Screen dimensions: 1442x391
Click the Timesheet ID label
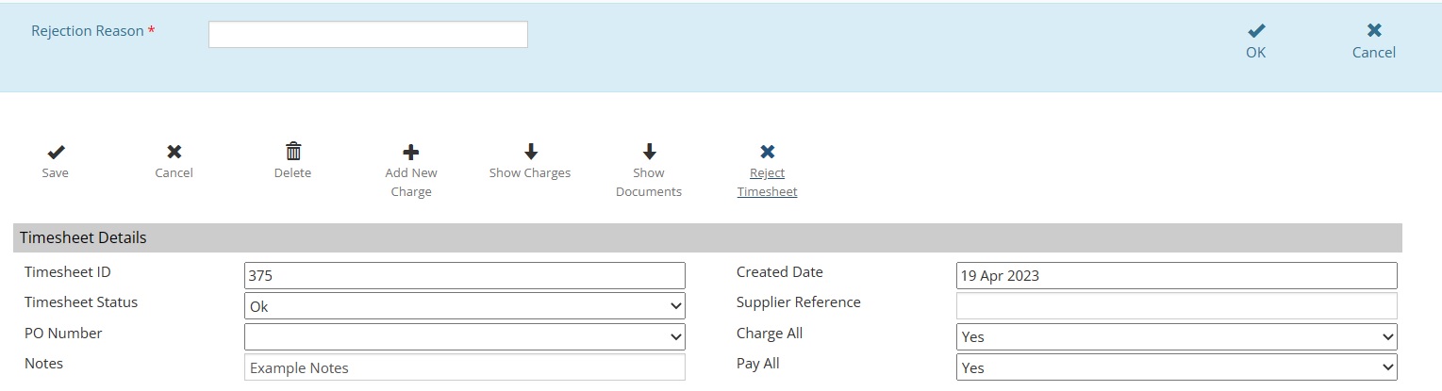(x=68, y=272)
